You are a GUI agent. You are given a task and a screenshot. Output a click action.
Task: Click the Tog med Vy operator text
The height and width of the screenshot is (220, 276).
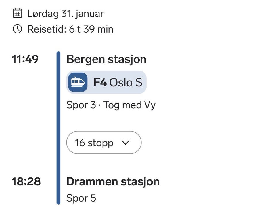(x=129, y=105)
